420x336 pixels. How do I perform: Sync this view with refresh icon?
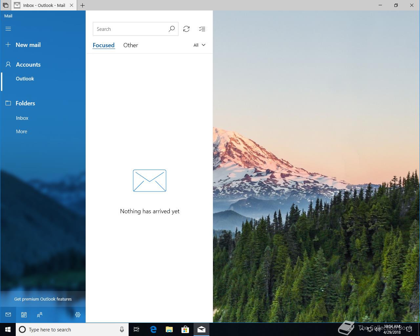tap(186, 29)
